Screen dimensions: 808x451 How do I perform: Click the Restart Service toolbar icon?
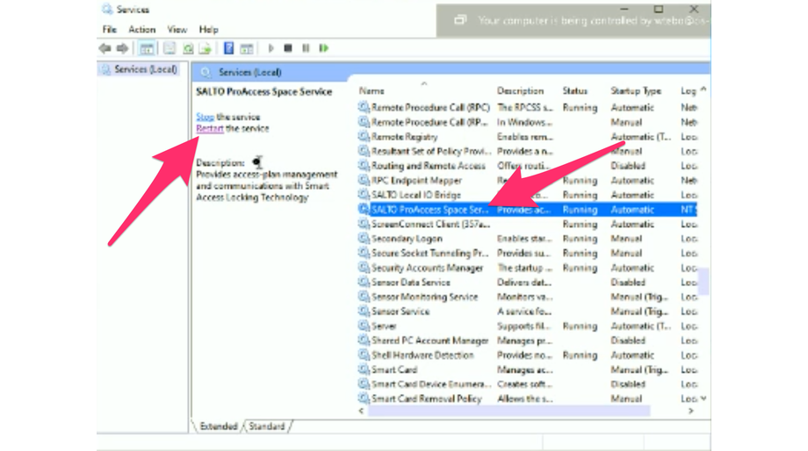323,48
